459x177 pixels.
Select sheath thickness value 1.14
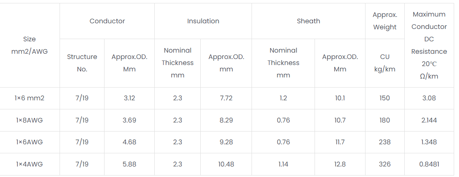[x=283, y=164]
